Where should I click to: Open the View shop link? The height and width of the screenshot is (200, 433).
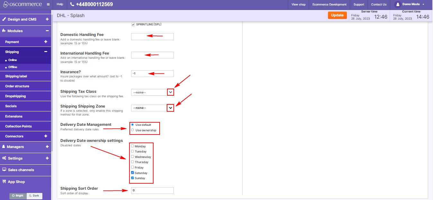(298, 4)
